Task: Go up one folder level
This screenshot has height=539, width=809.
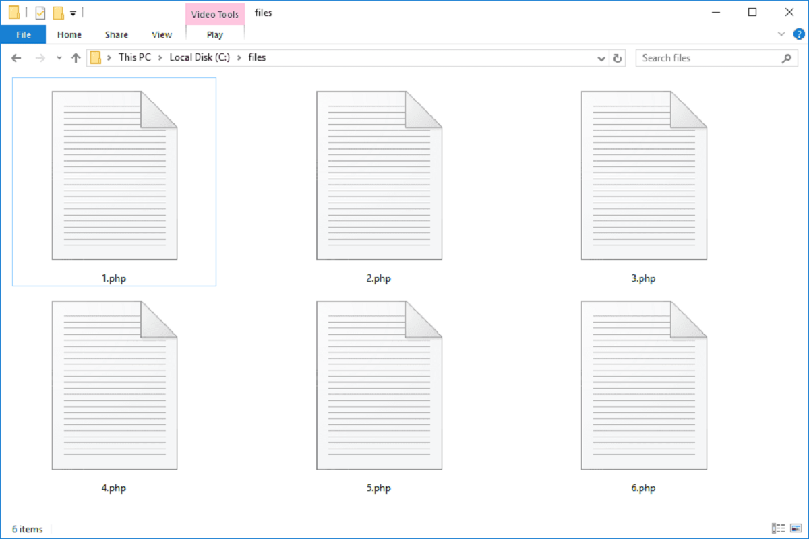Action: pyautogui.click(x=76, y=58)
